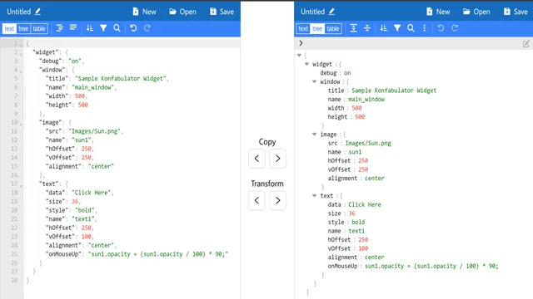The image size is (533, 299).
Task: Select Click Here value in tree view
Action: [365, 204]
